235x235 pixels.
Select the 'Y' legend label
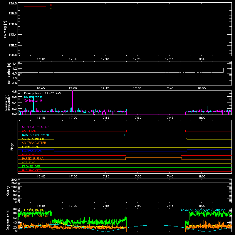[51, 9]
